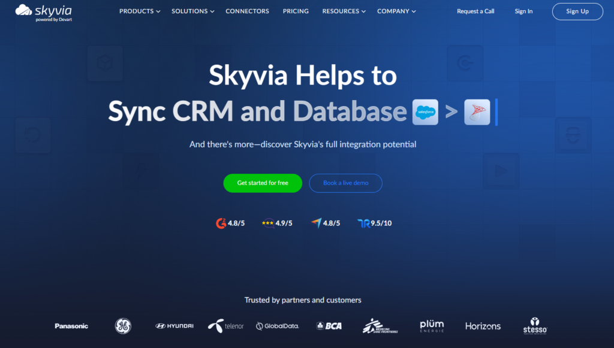Select Book a live demo

tap(345, 183)
